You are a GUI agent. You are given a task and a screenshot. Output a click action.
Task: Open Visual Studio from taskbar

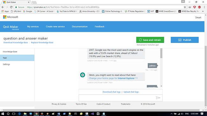point(92,114)
